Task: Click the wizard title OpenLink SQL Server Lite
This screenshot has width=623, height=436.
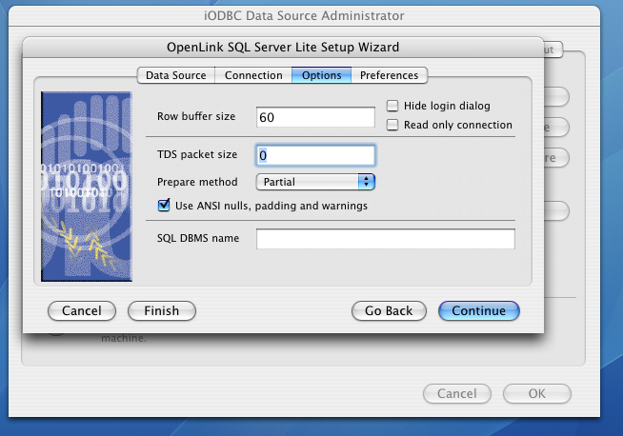Action: click(283, 47)
